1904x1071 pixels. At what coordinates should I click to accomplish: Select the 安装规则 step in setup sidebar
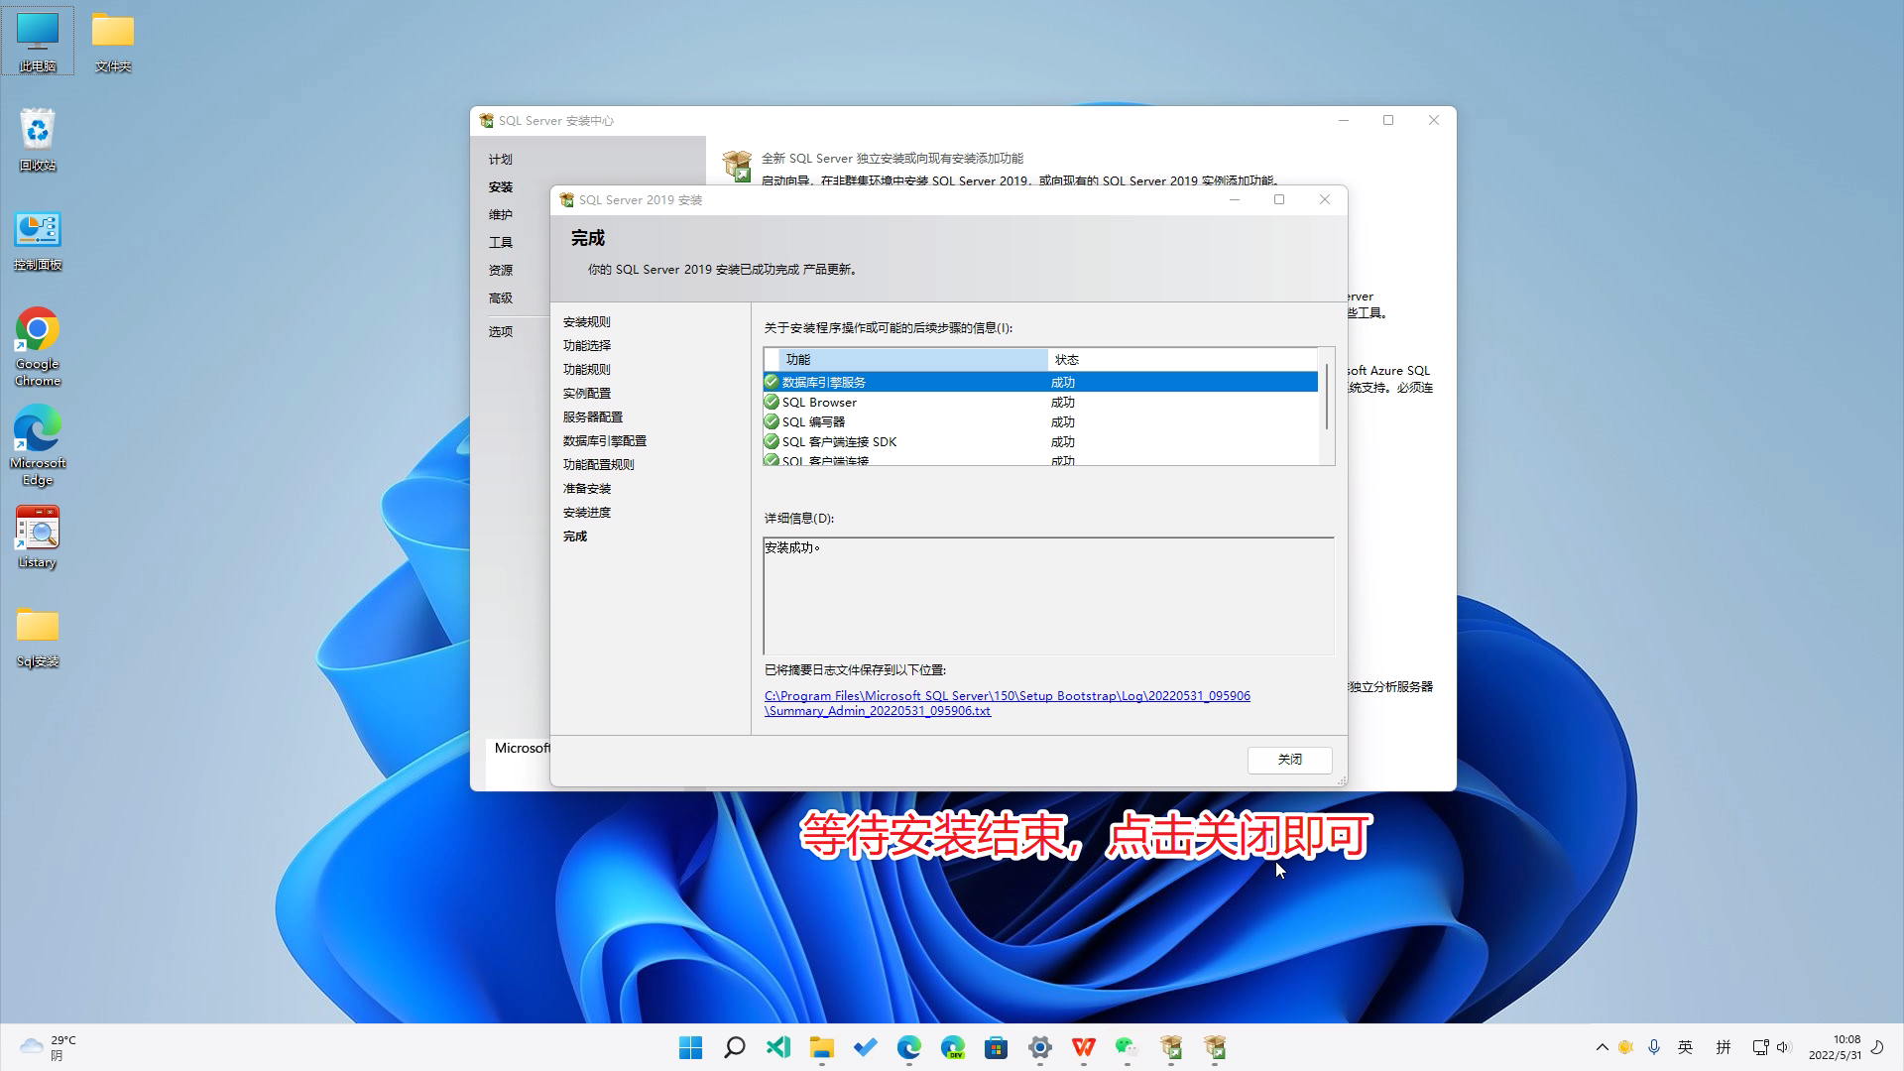[x=587, y=322]
